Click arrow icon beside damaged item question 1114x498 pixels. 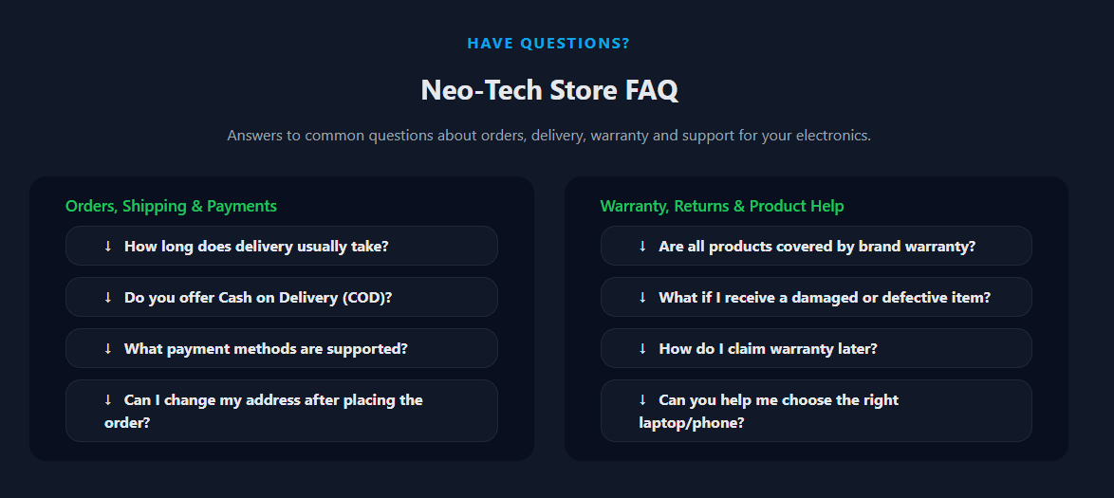[642, 298]
